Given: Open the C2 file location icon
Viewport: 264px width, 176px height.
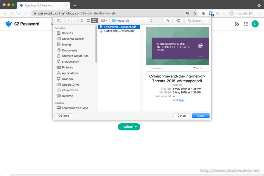Looking at the screenshot, I should 237,24.
